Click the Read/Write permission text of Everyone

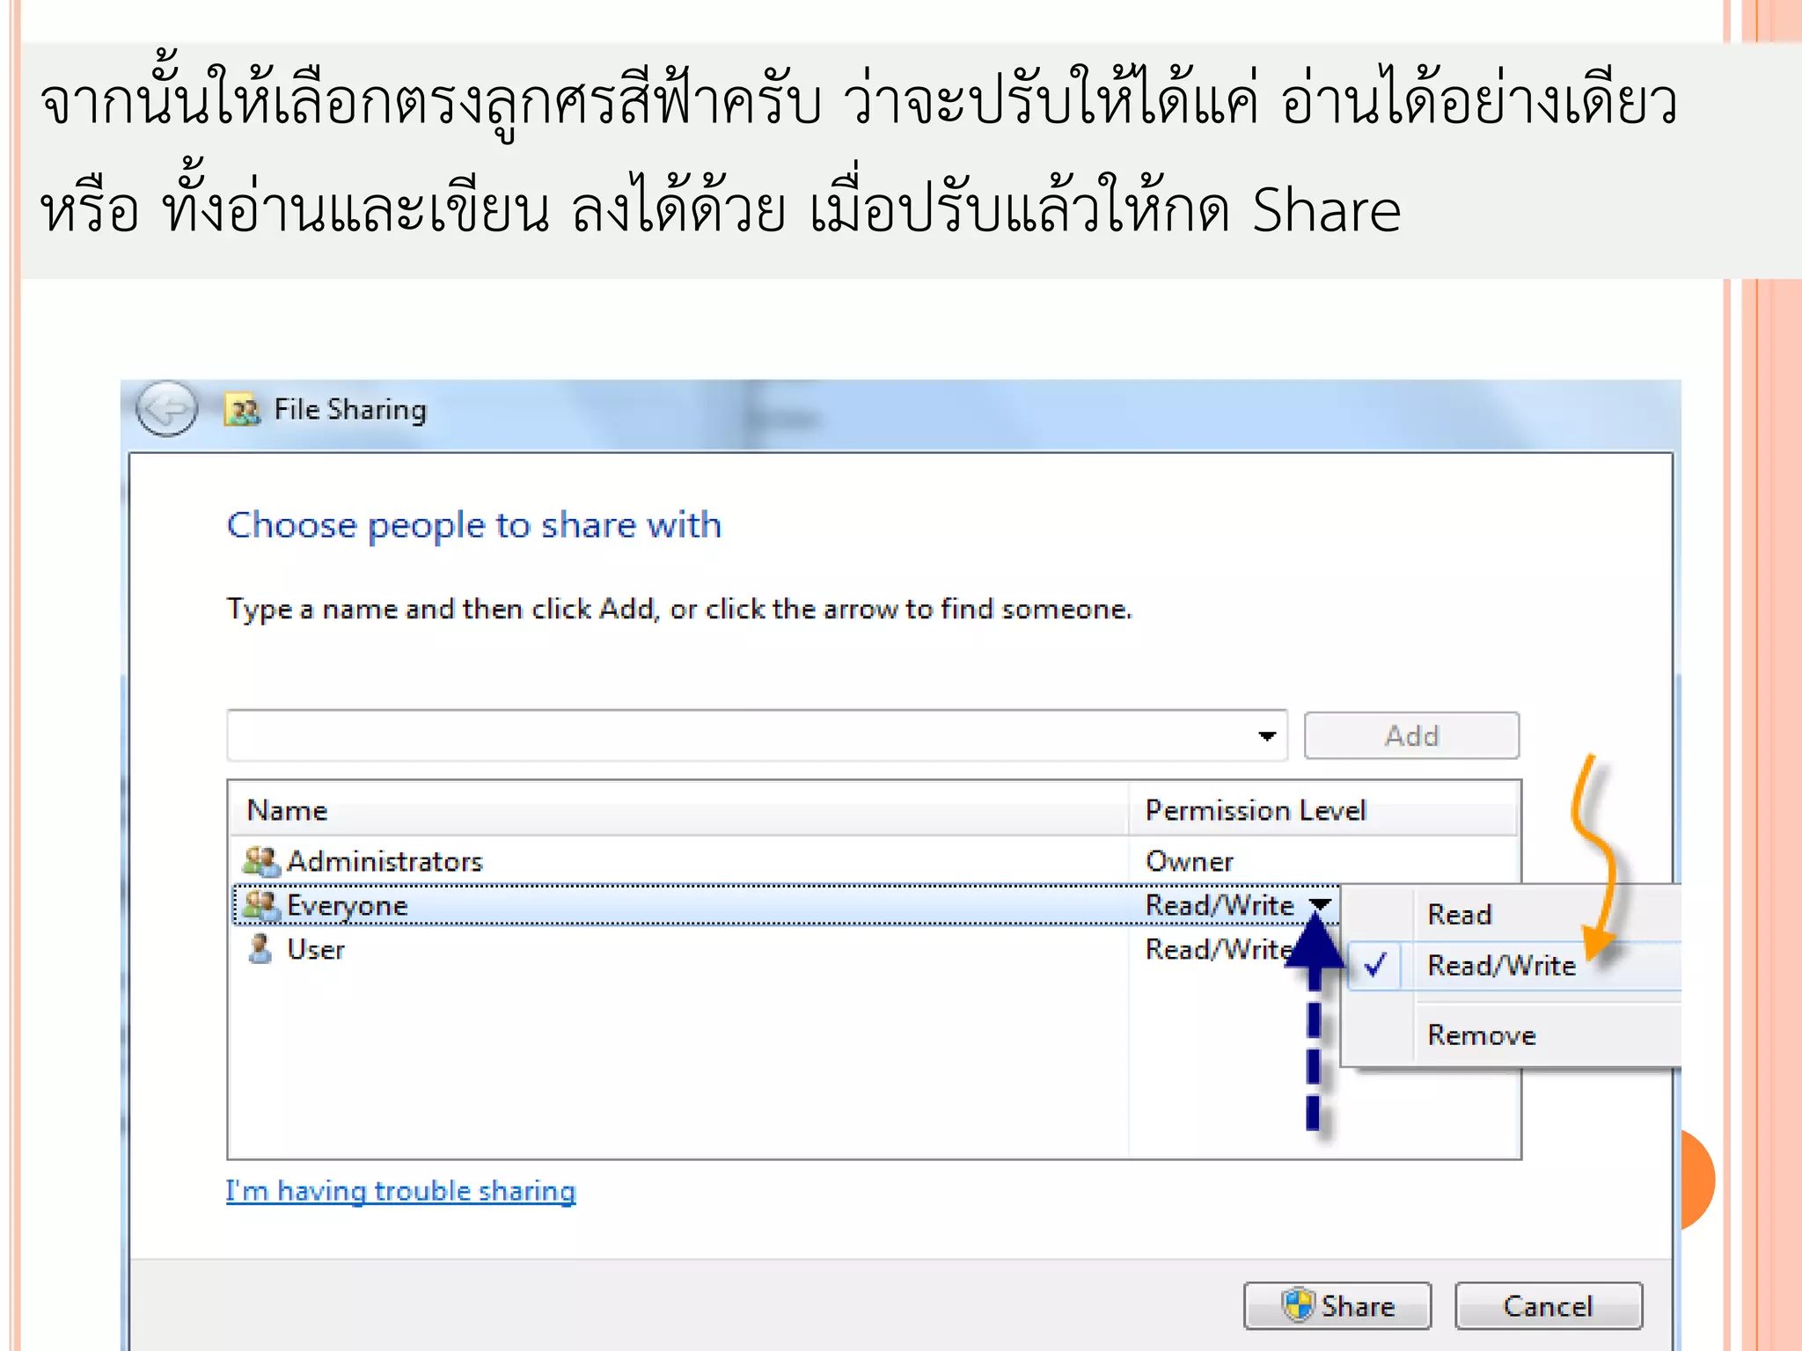click(x=1220, y=905)
